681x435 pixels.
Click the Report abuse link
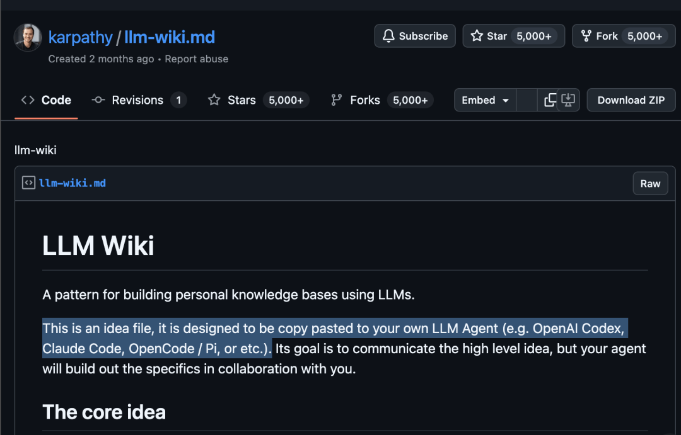tap(196, 59)
